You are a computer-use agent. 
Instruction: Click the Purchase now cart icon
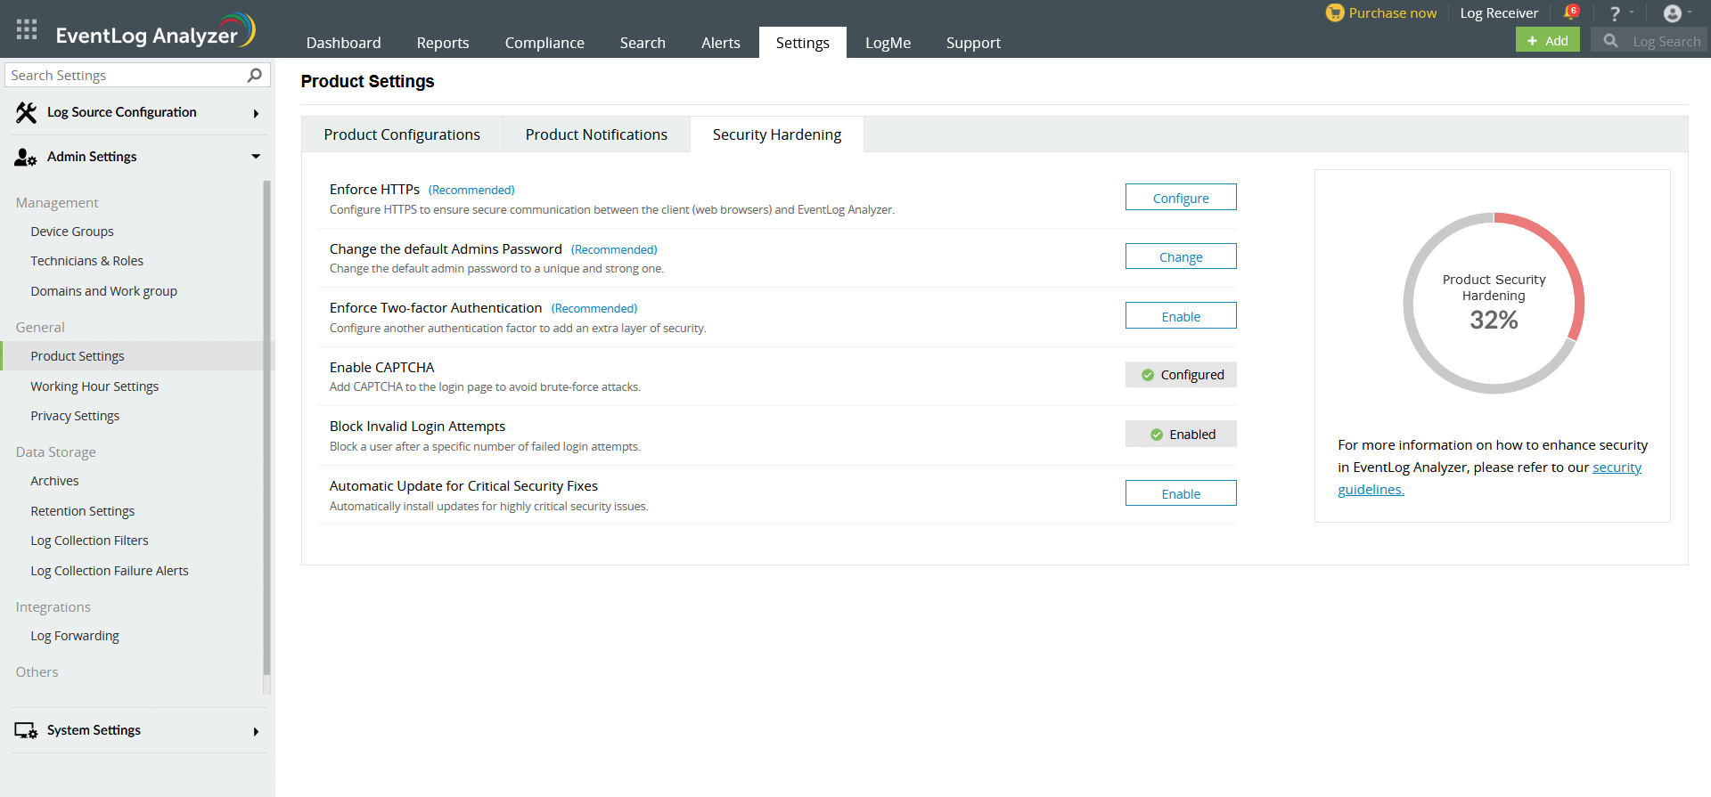pyautogui.click(x=1334, y=12)
